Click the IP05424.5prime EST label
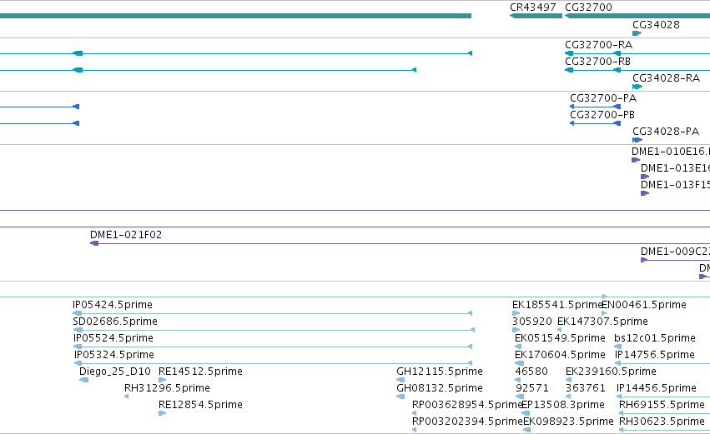This screenshot has width=710, height=434. [113, 305]
